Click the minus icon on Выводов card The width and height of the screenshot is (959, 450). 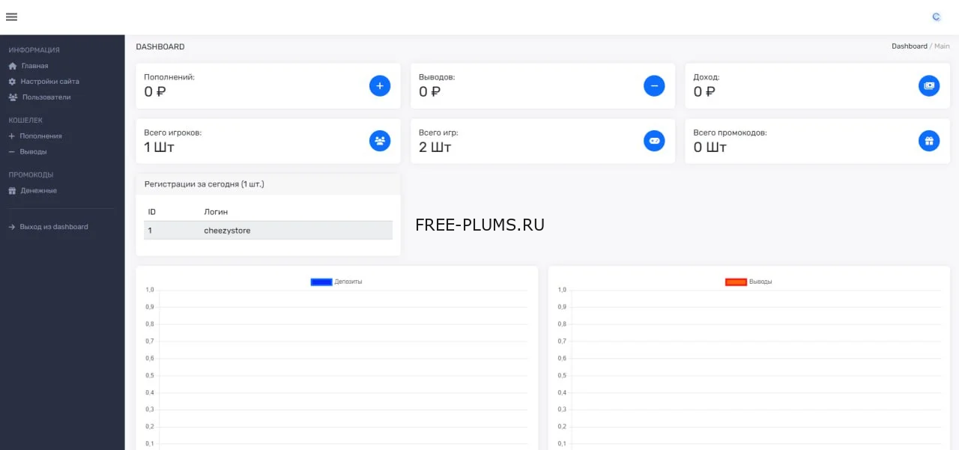coord(654,86)
